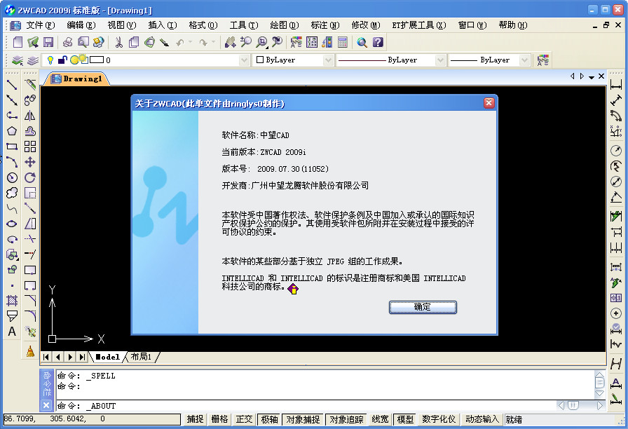Click the coordinates readout in status bar
The image size is (628, 429).
tap(92, 419)
